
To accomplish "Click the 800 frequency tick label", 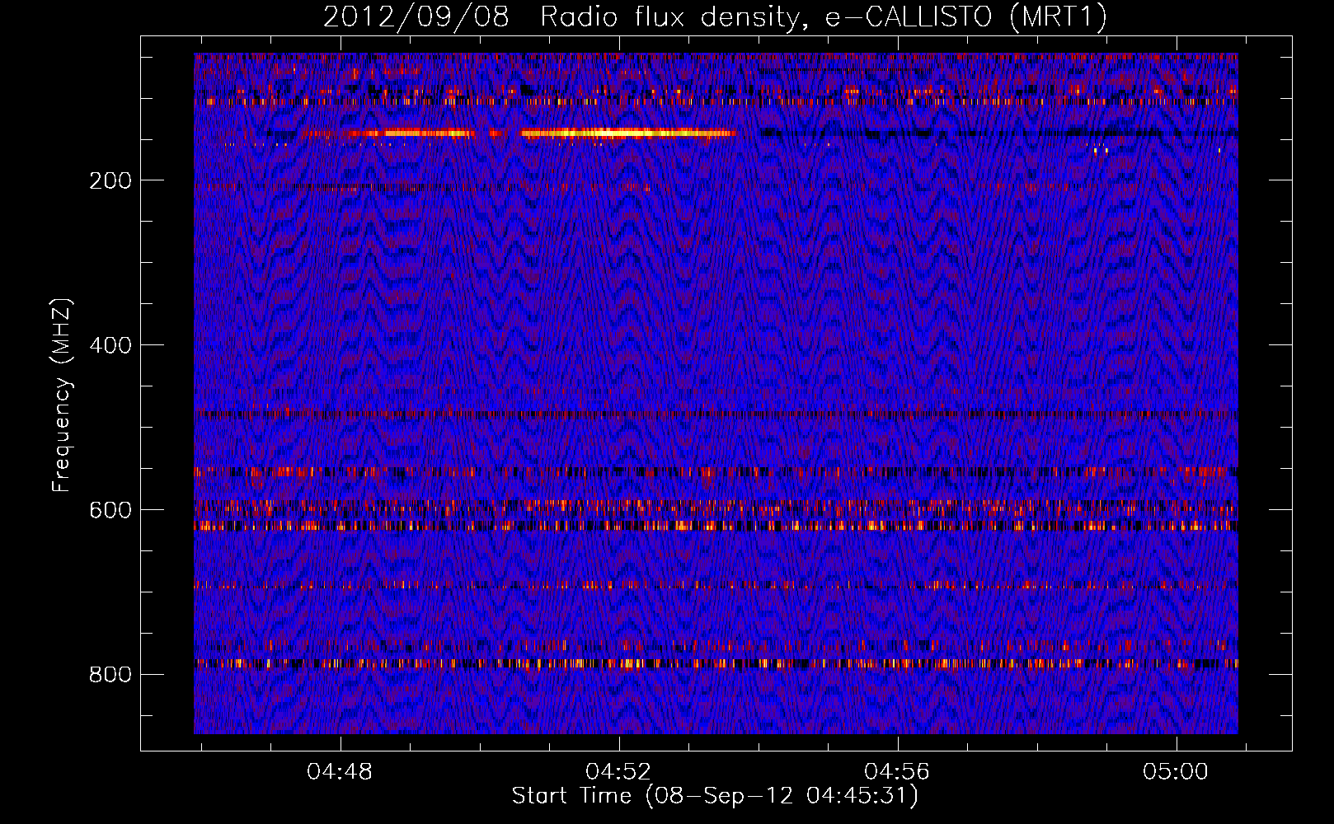I will (110, 675).
